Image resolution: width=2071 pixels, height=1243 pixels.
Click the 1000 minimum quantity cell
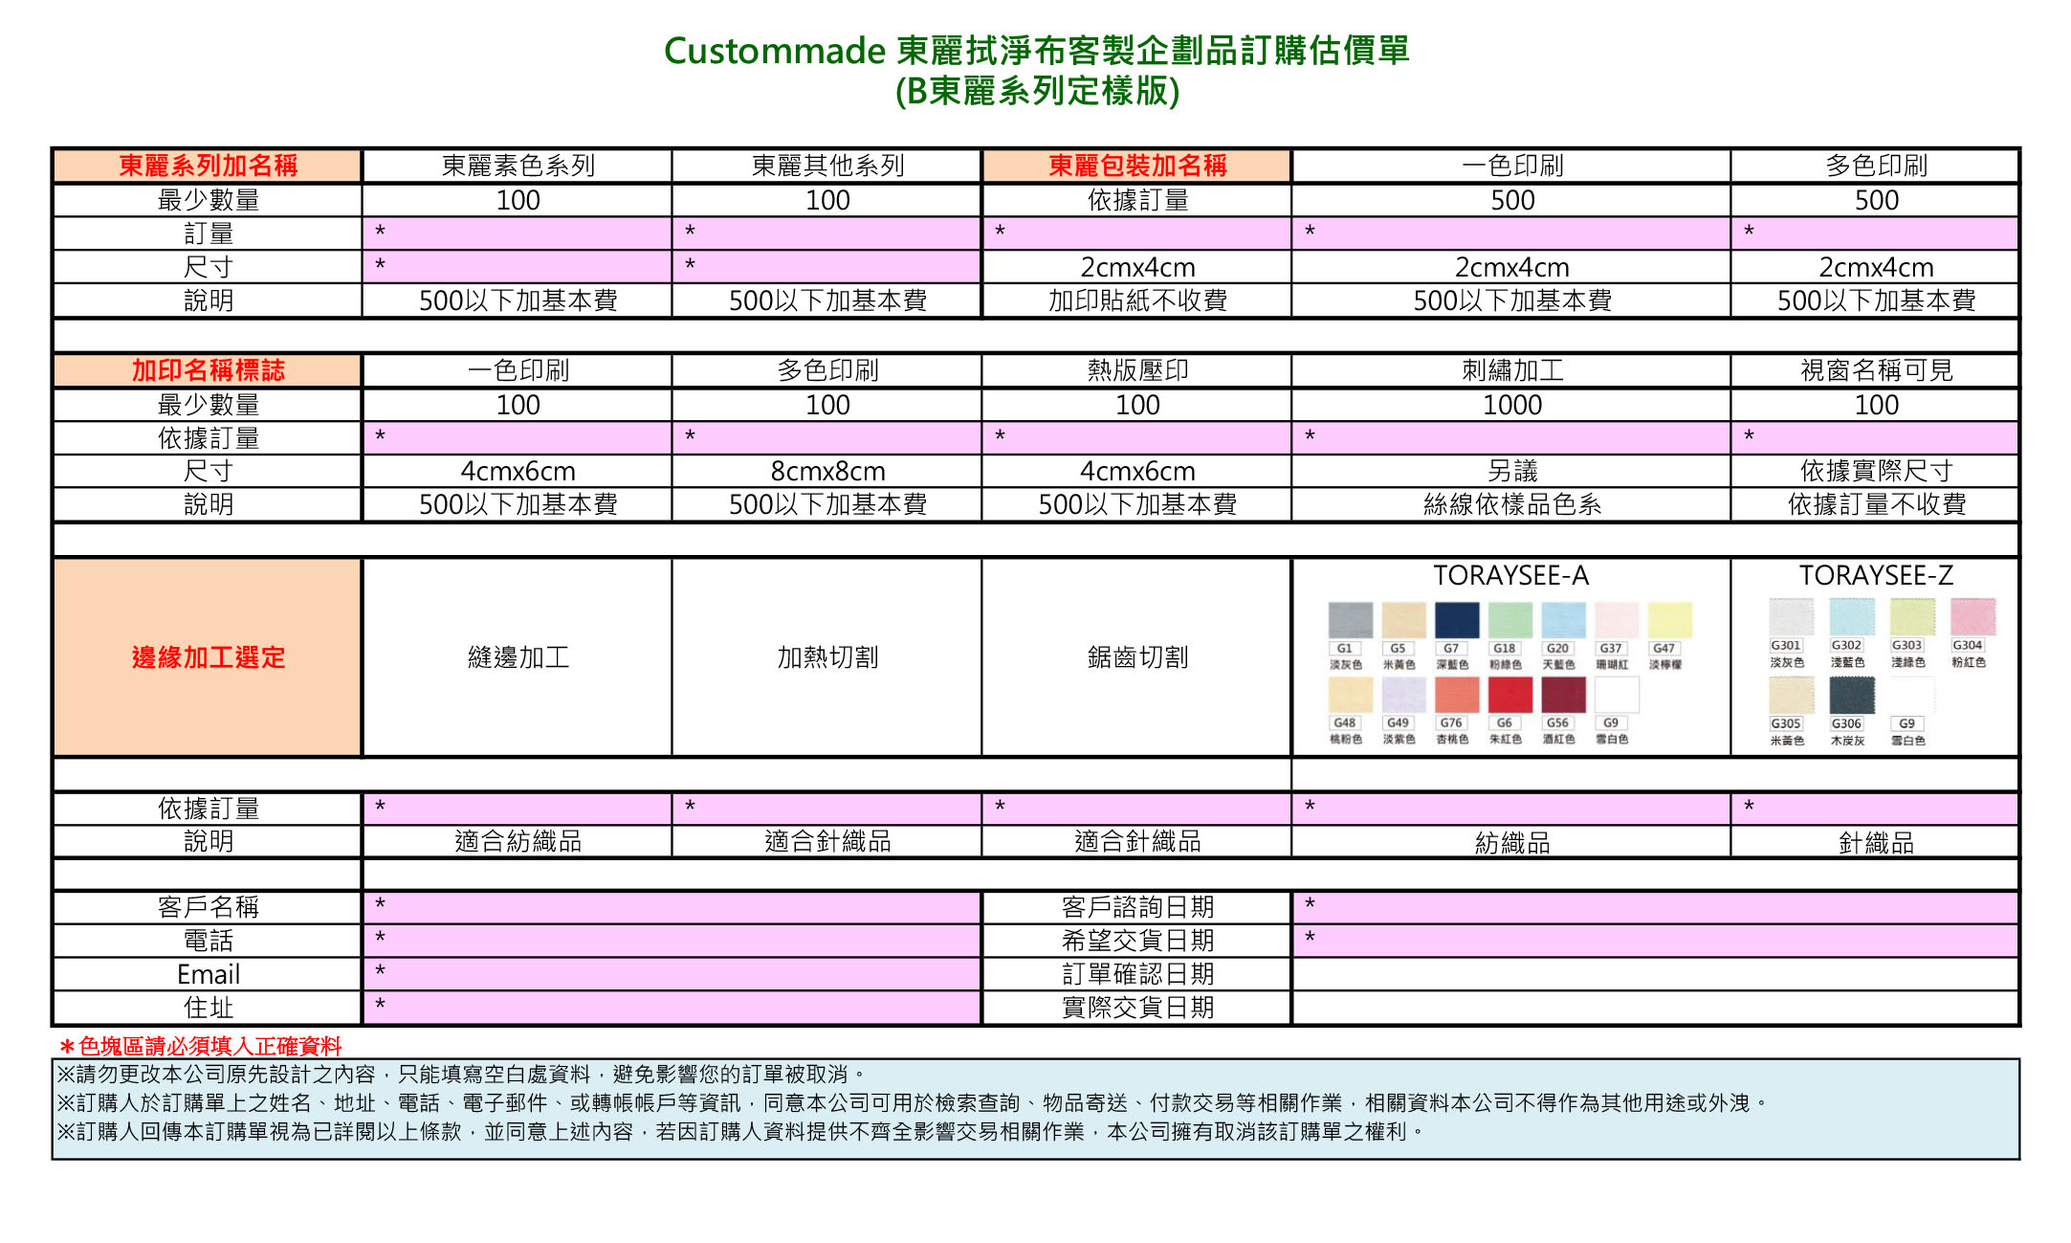(x=1512, y=405)
